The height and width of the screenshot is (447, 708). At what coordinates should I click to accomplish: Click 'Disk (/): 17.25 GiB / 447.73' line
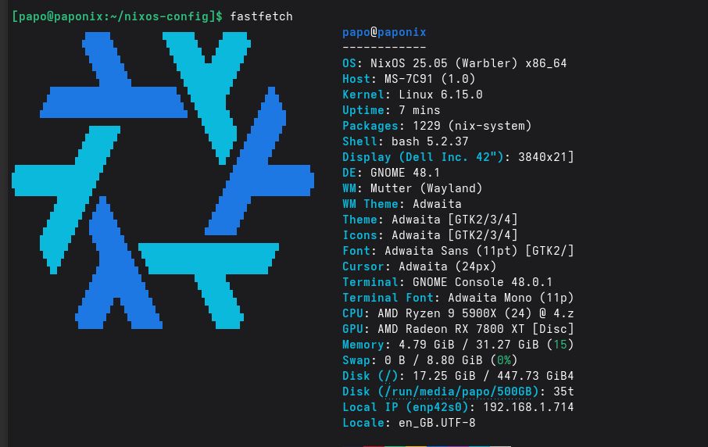(x=458, y=376)
